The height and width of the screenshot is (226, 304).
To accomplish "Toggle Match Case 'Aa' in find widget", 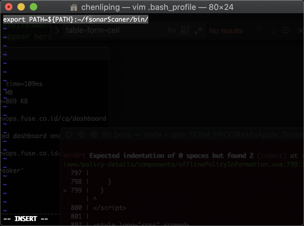I will tap(172, 30).
